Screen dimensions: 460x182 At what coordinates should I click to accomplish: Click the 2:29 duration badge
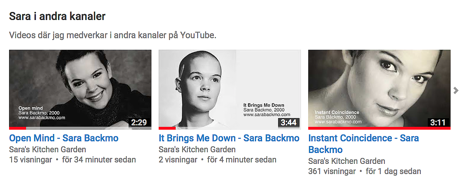(139, 122)
